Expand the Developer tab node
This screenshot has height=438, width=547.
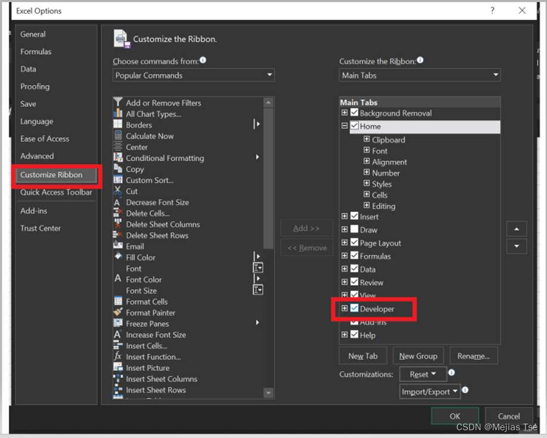click(x=344, y=308)
